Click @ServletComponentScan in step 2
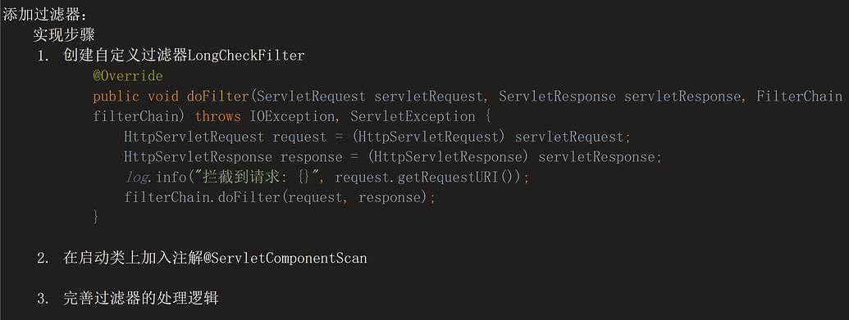The height and width of the screenshot is (320, 849). pos(285,258)
